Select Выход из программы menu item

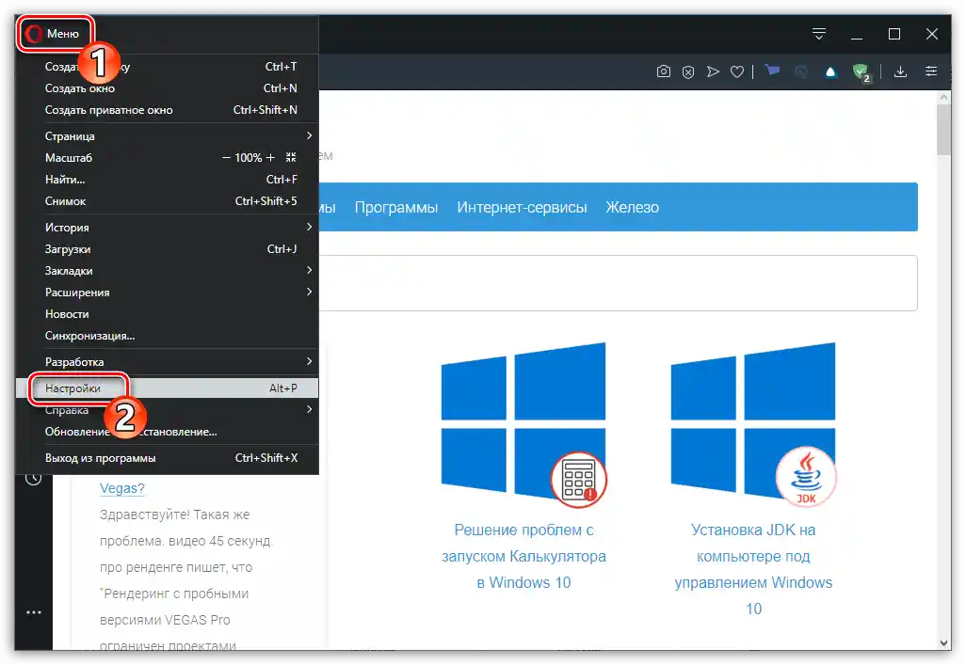tap(167, 457)
